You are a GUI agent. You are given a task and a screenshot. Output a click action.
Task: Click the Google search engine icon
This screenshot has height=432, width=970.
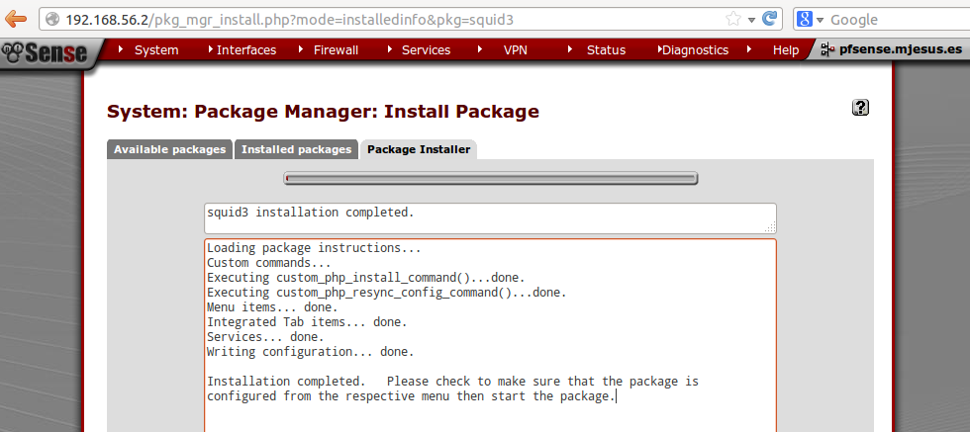click(804, 19)
